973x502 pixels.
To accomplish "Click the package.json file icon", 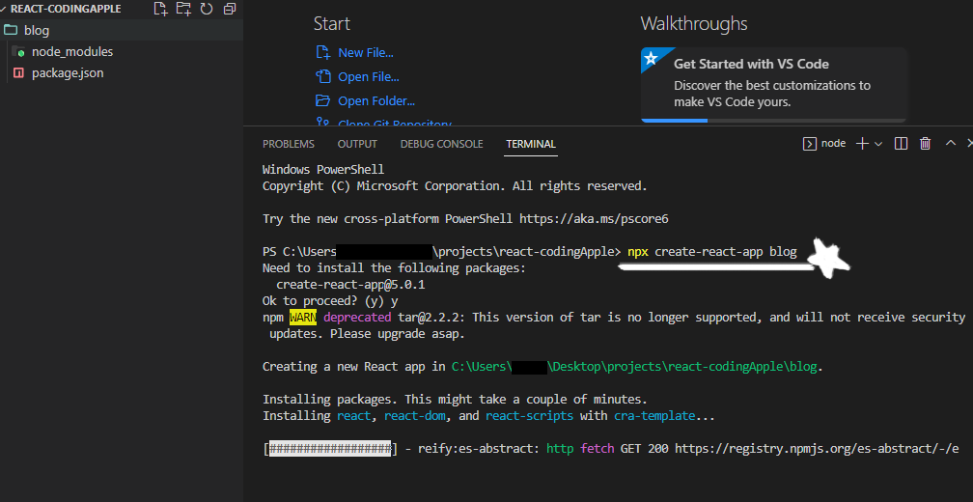I will click(18, 73).
